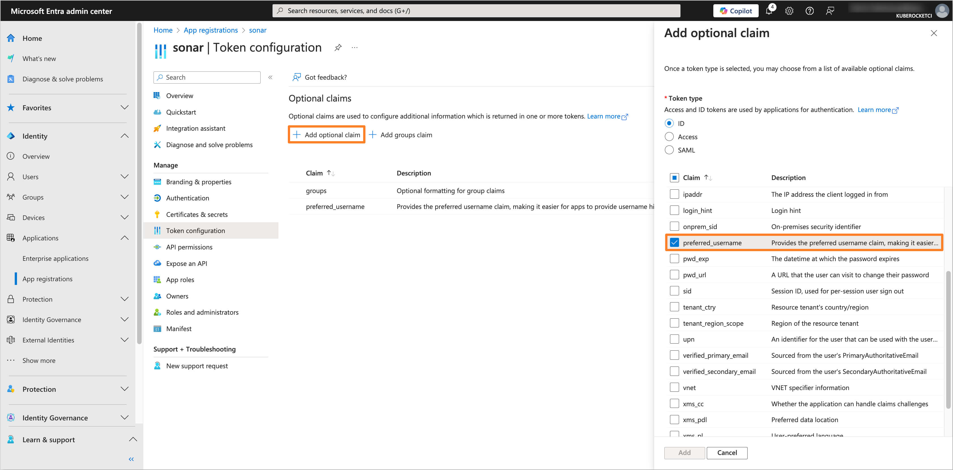Image resolution: width=953 pixels, height=470 pixels.
Task: Open What's new in sidebar
Action: pyautogui.click(x=39, y=58)
